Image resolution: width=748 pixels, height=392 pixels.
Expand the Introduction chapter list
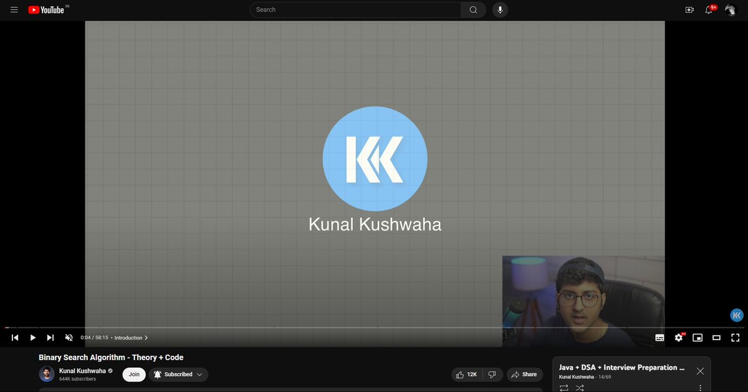(x=131, y=338)
